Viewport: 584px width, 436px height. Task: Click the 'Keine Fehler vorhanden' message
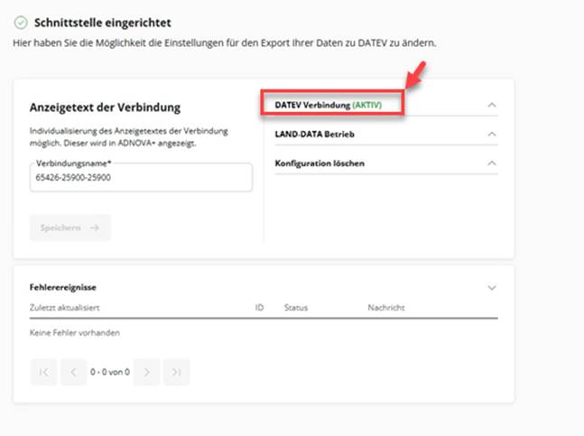(x=75, y=332)
